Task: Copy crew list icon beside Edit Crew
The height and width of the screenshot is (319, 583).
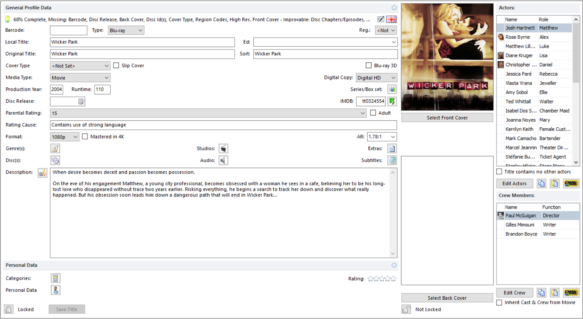Action: [542, 293]
